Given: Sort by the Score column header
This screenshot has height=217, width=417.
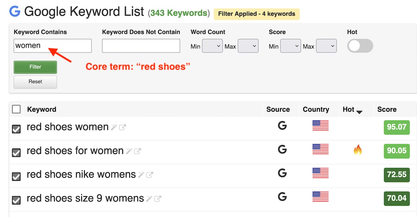Looking at the screenshot, I should click(387, 110).
